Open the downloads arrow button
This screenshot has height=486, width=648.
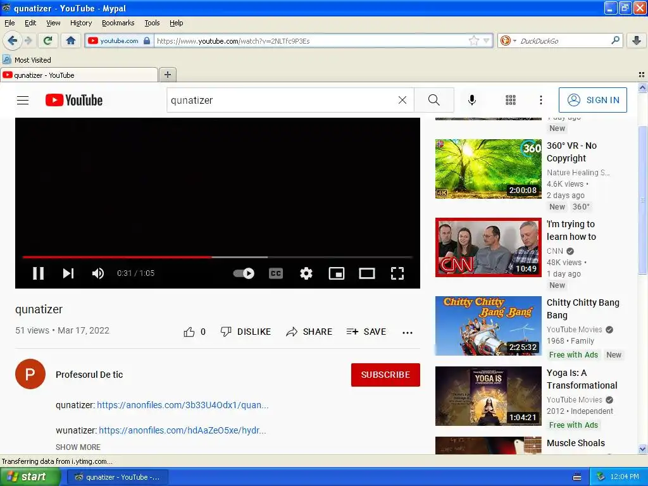637,40
